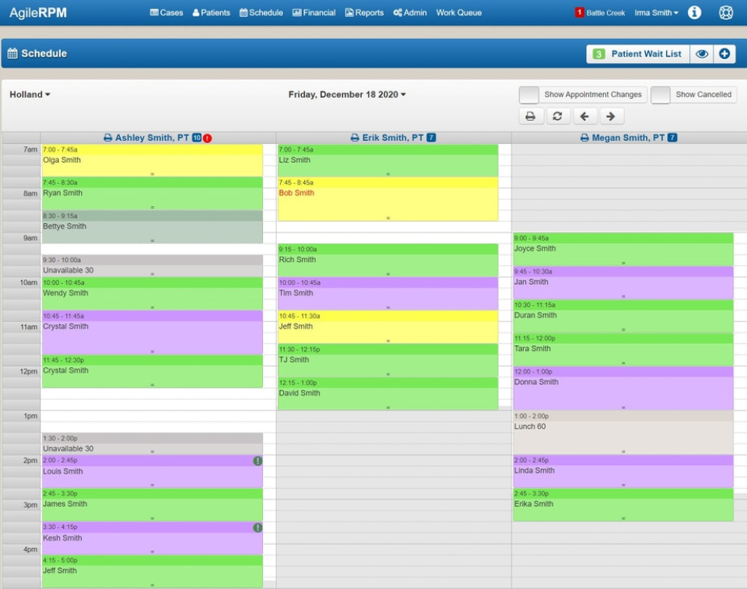Image resolution: width=747 pixels, height=589 pixels.
Task: Click the plus icon to add a new appointment
Action: [x=725, y=54]
